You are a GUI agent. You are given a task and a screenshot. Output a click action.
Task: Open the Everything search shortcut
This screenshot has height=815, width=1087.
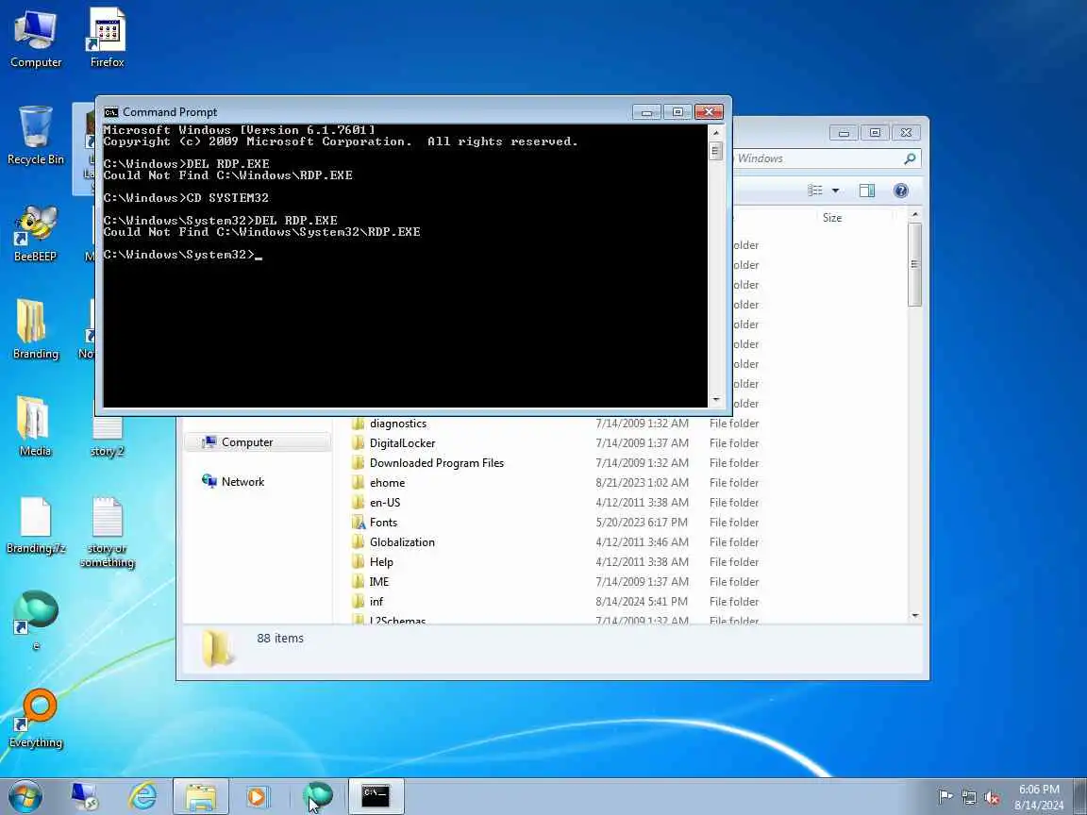tap(35, 719)
